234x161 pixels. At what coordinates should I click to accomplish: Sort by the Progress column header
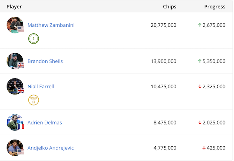pyautogui.click(x=214, y=7)
